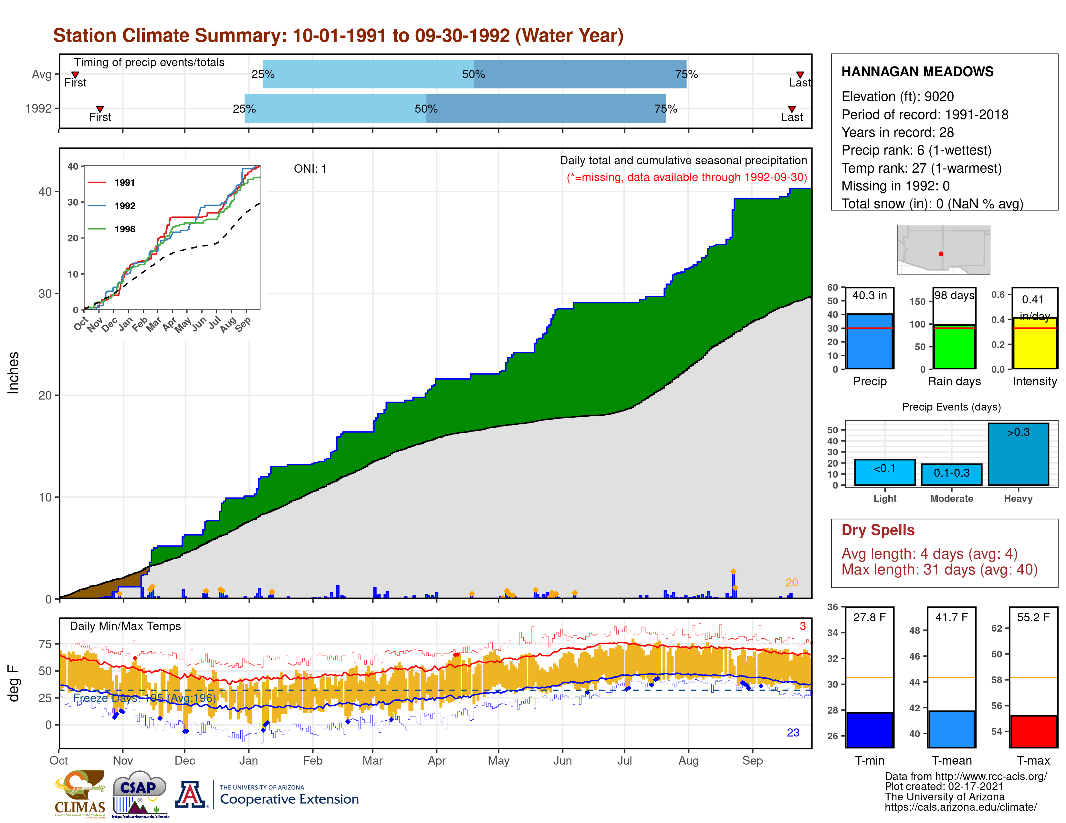Click the Max length: 31 days text
Viewport: 1066px width, 823px height.
[939, 569]
